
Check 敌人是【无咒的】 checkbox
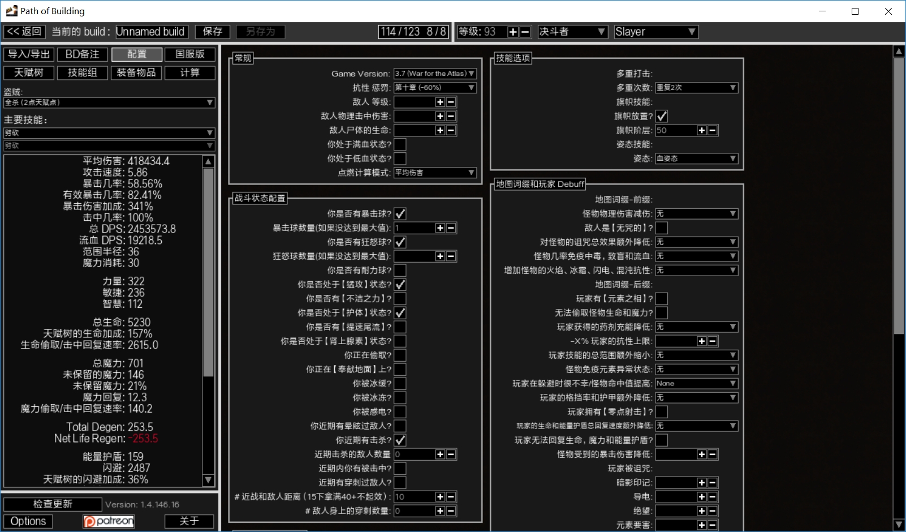[x=662, y=228]
